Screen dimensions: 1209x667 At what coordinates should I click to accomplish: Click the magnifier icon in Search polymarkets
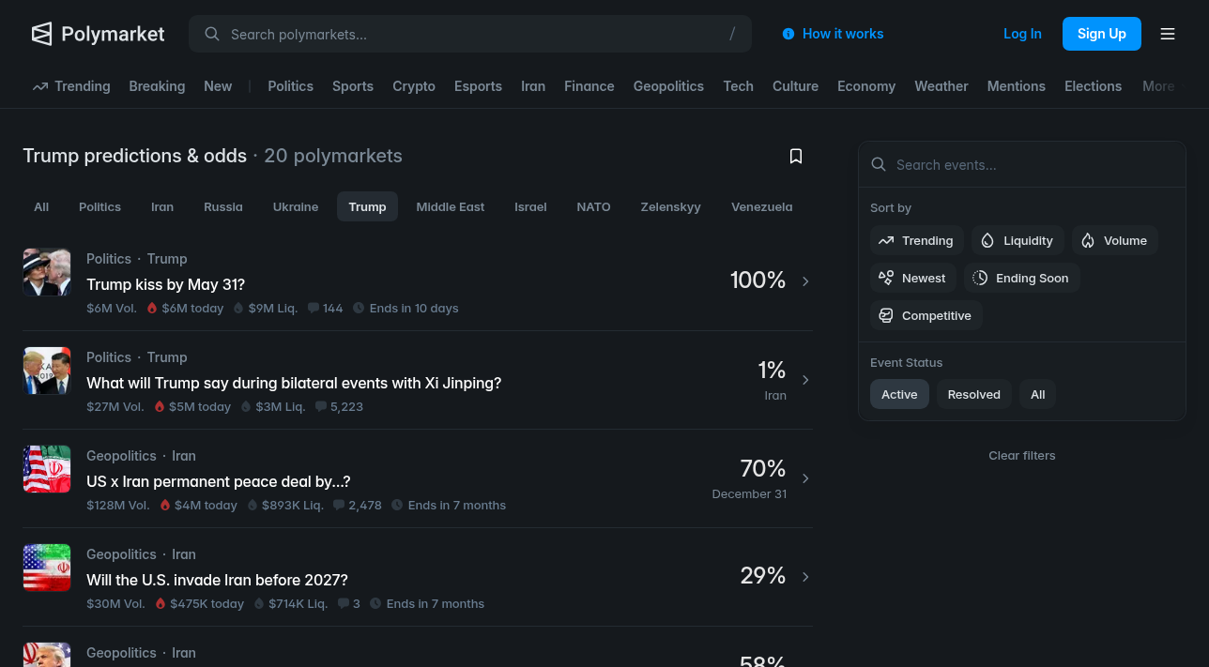(x=212, y=34)
